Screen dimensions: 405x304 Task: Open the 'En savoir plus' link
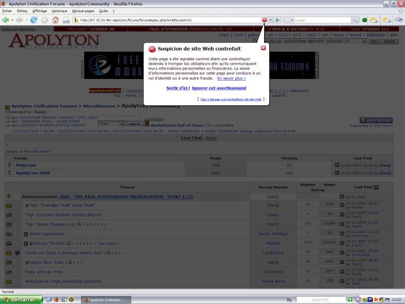coord(231,79)
